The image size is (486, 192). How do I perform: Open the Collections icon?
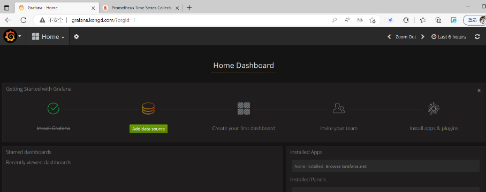438,20
